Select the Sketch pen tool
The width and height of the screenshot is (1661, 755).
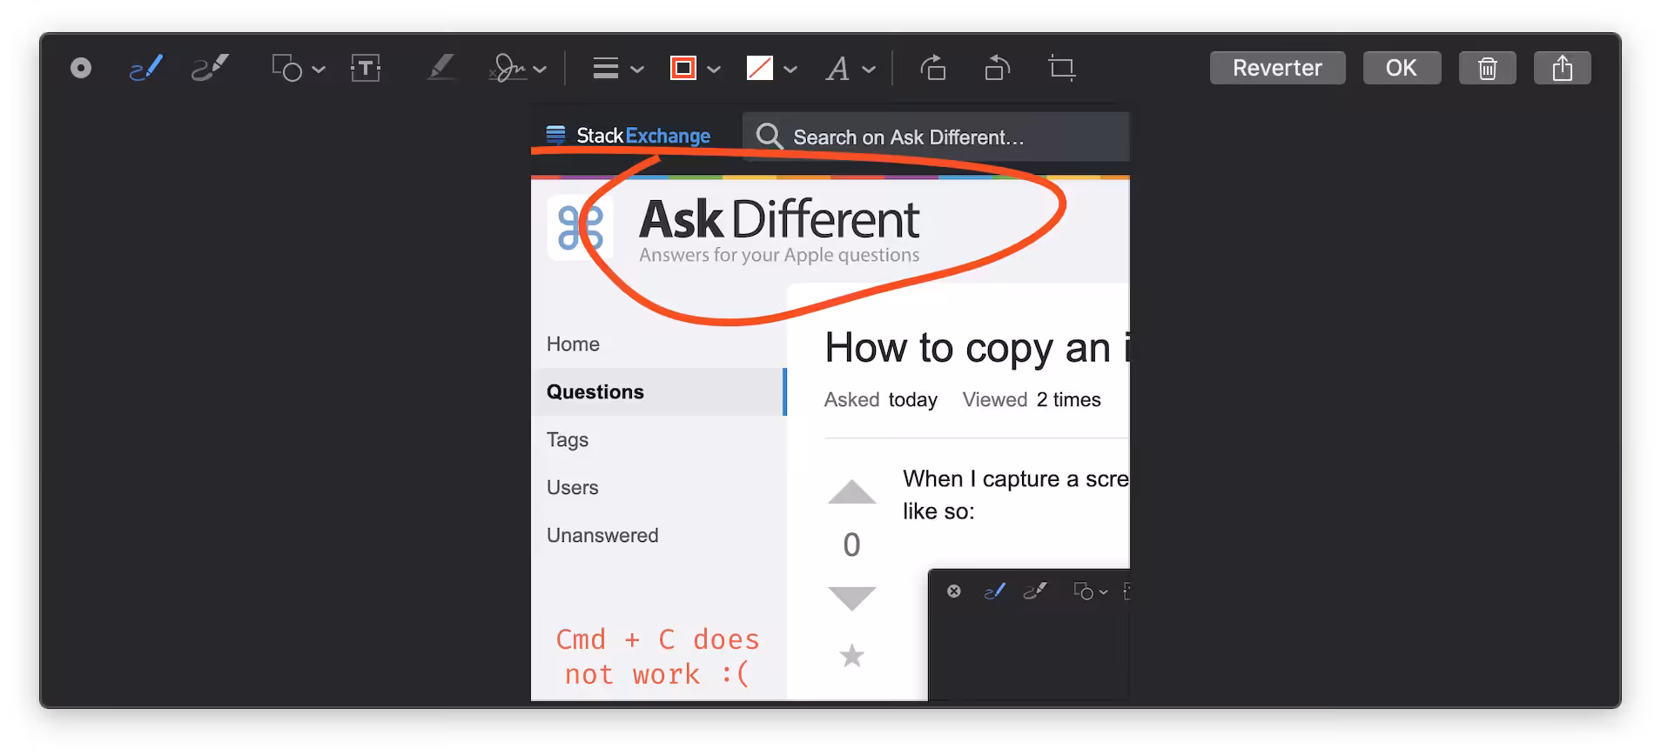146,68
